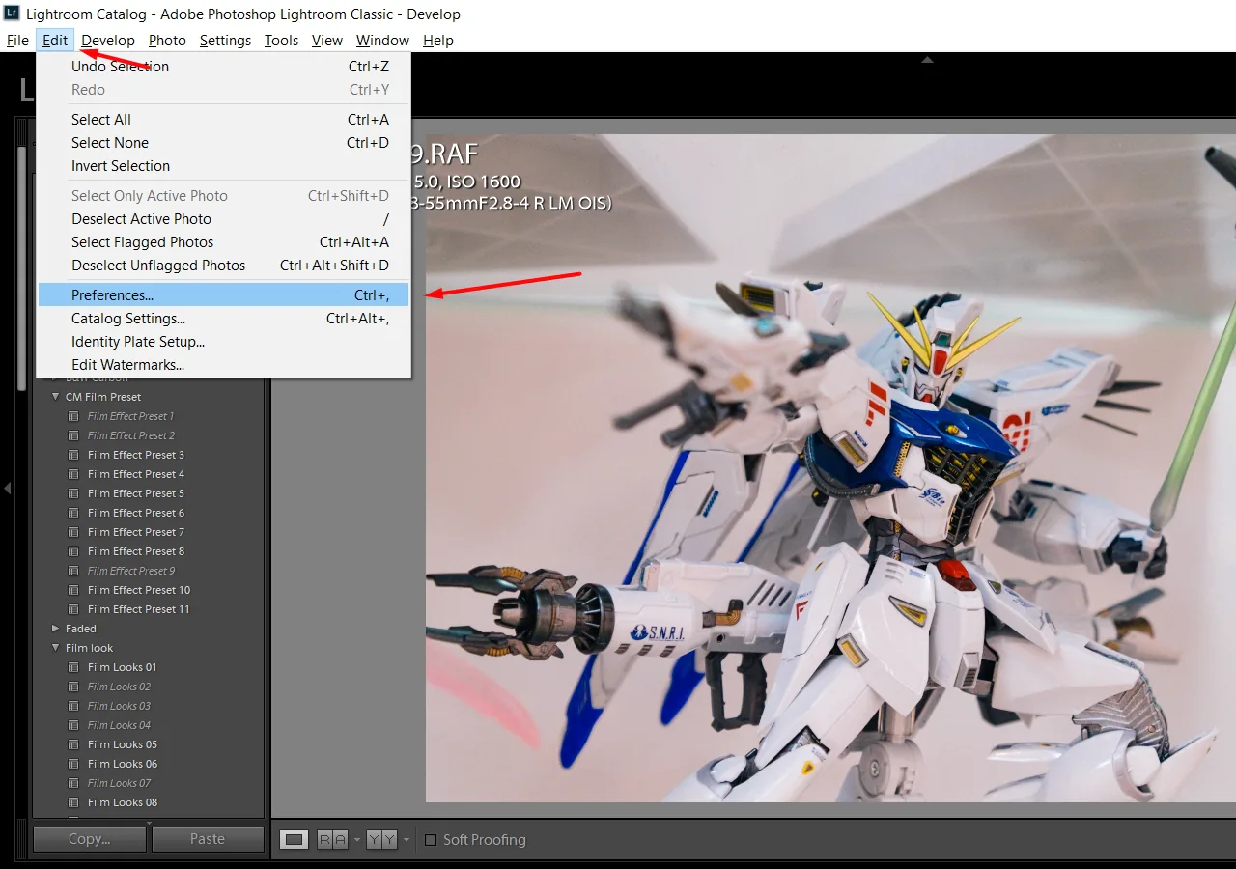Collapse the CM Film Preset group

pyautogui.click(x=56, y=397)
